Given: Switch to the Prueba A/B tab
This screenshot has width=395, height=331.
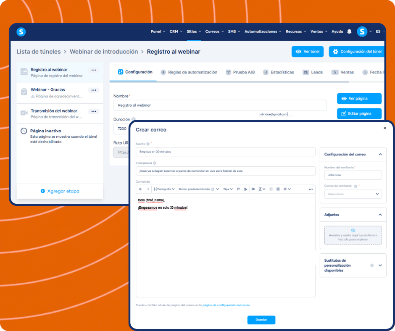Looking at the screenshot, I should point(240,72).
